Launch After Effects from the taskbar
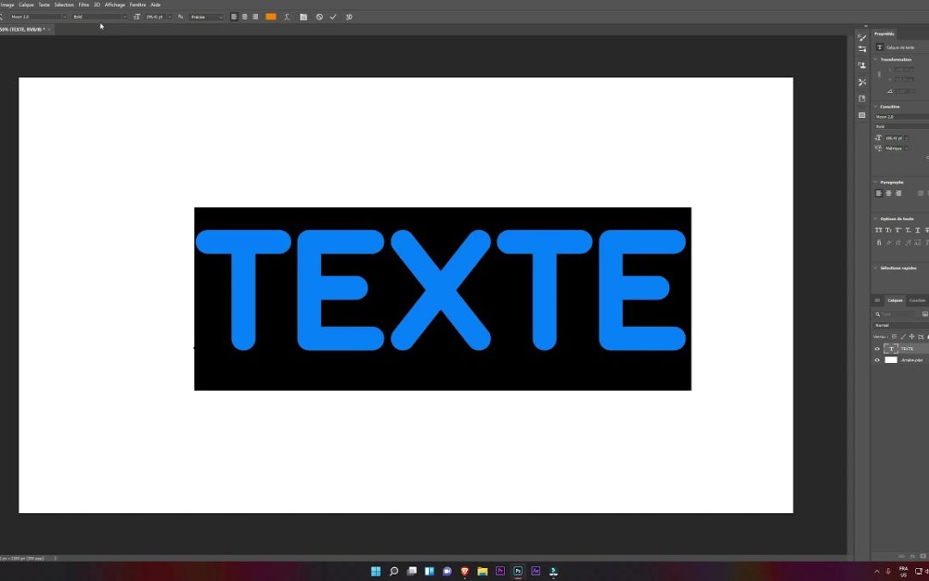929x581 pixels. [x=536, y=571]
